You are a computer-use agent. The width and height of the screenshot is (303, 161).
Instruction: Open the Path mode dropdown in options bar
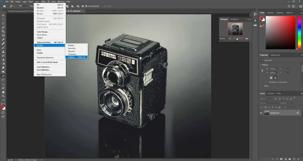click(x=23, y=6)
